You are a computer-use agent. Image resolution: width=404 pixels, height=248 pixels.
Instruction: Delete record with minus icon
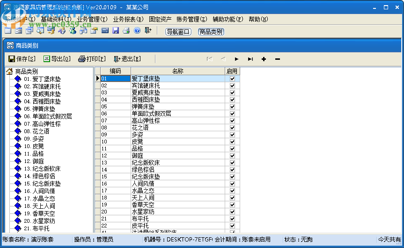click(278, 59)
